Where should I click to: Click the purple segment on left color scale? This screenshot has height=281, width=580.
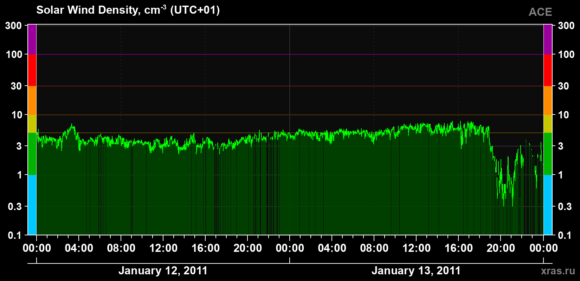click(x=32, y=40)
